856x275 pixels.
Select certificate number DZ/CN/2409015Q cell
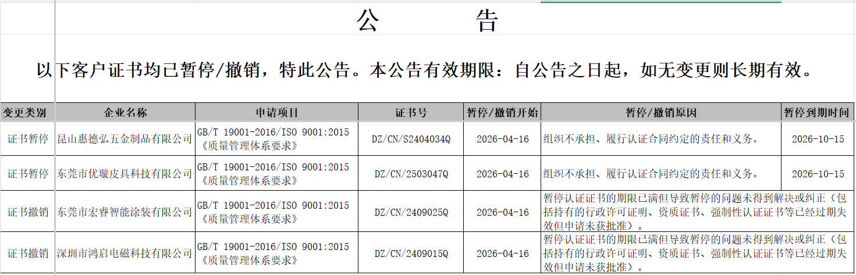[411, 253]
